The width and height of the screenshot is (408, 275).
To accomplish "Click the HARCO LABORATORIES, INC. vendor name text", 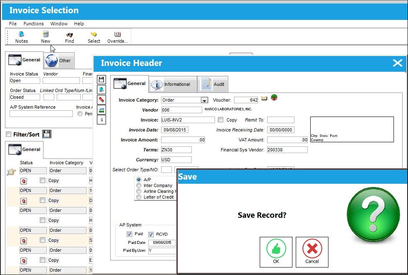I will tap(228, 109).
